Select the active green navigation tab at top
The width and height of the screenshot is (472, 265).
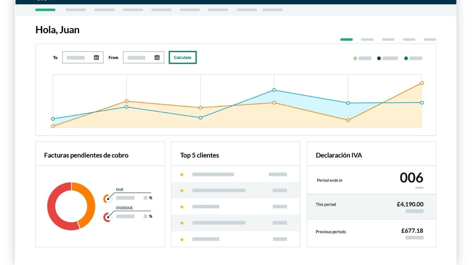45,10
